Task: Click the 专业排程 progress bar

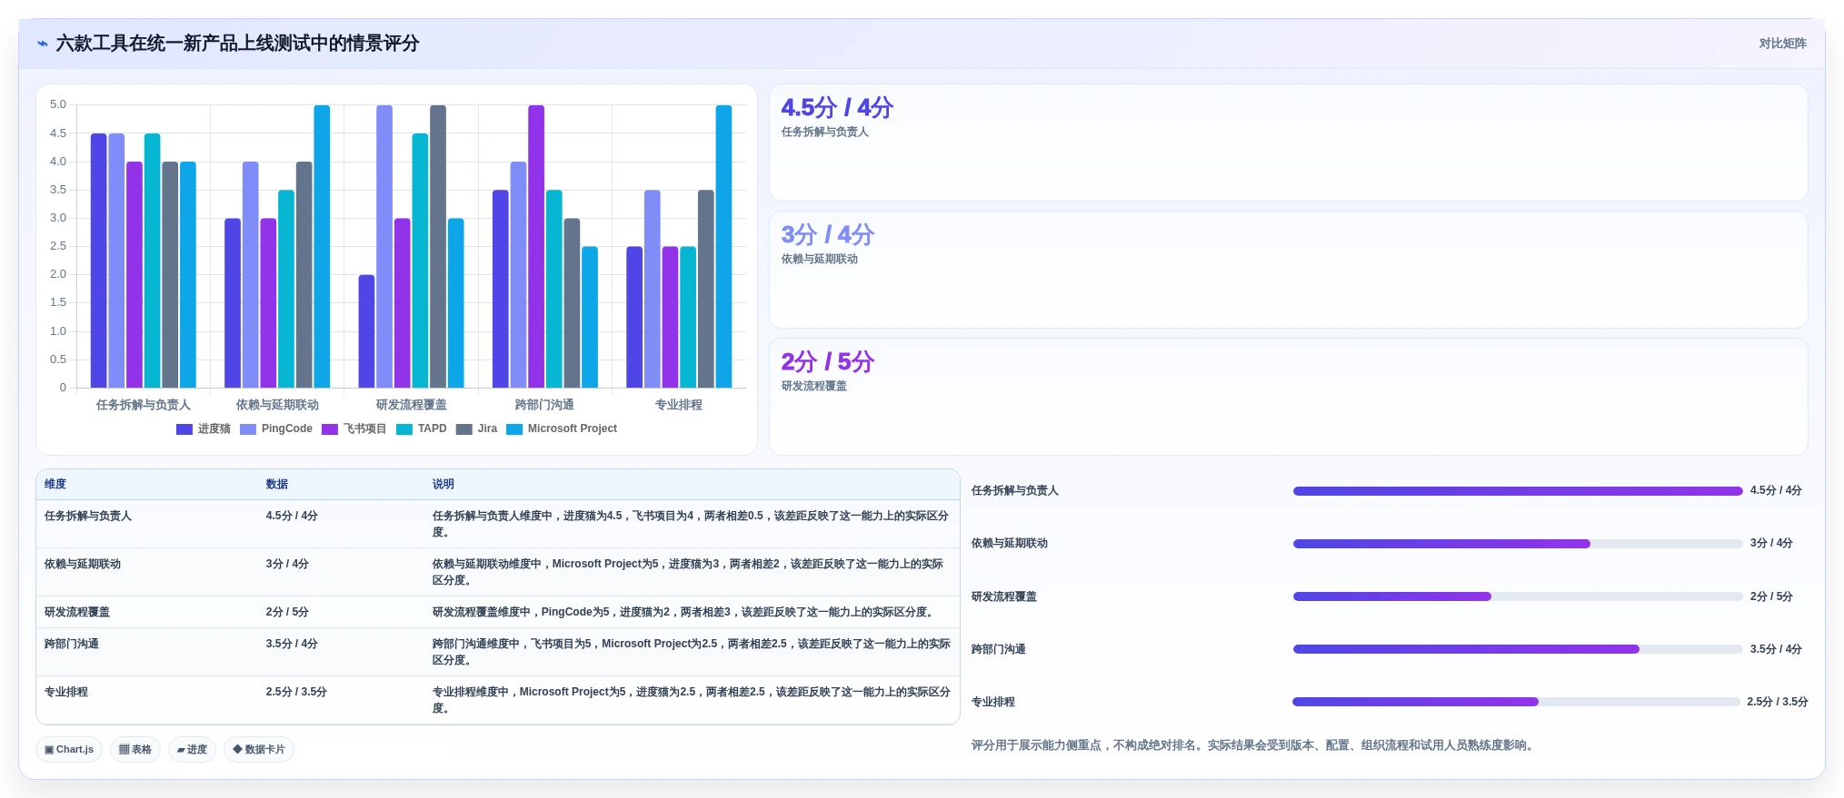Action: click(1516, 702)
